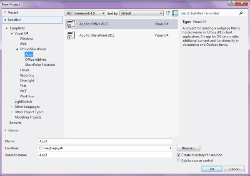Open the help question mark button
The image size is (250, 176).
[x=231, y=3]
